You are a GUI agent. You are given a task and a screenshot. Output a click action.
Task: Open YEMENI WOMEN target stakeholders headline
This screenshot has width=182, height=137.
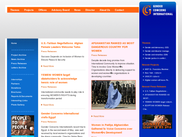(x=59, y=79)
